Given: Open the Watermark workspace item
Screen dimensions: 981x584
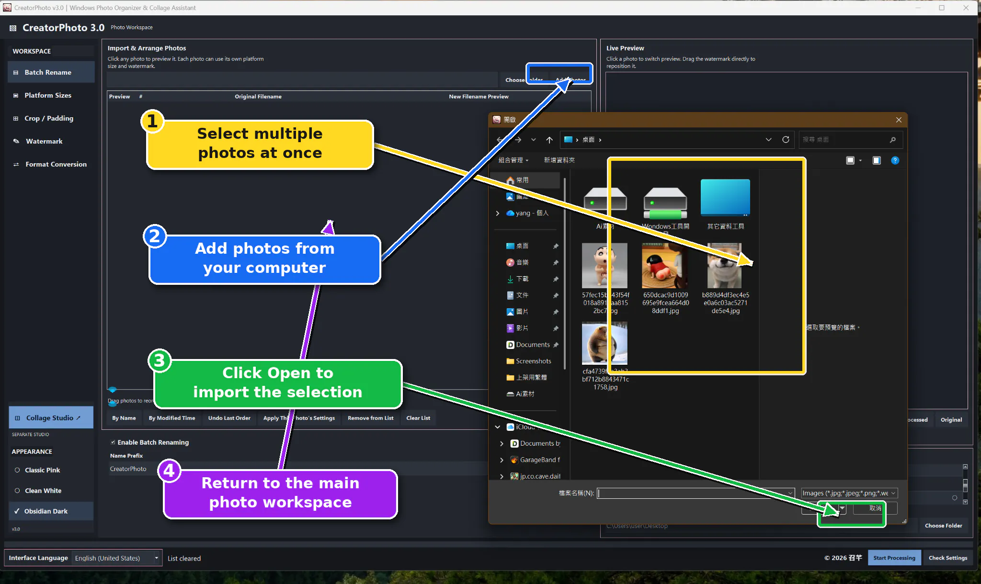Looking at the screenshot, I should click(51, 141).
